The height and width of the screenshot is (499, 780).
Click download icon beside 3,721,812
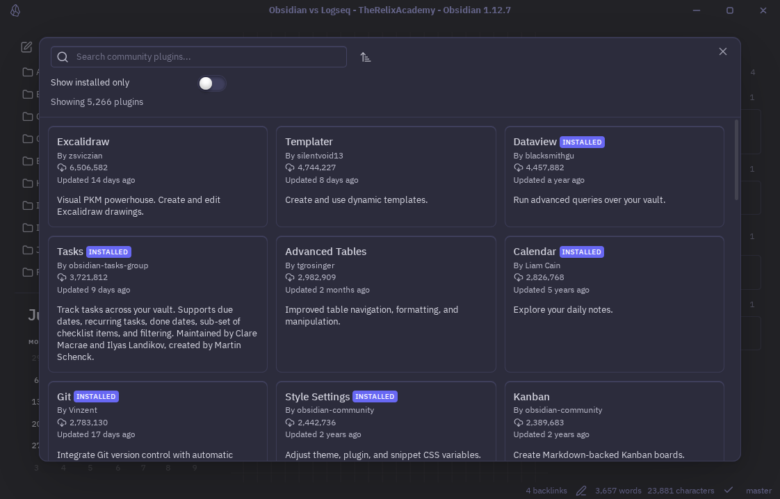(x=62, y=277)
